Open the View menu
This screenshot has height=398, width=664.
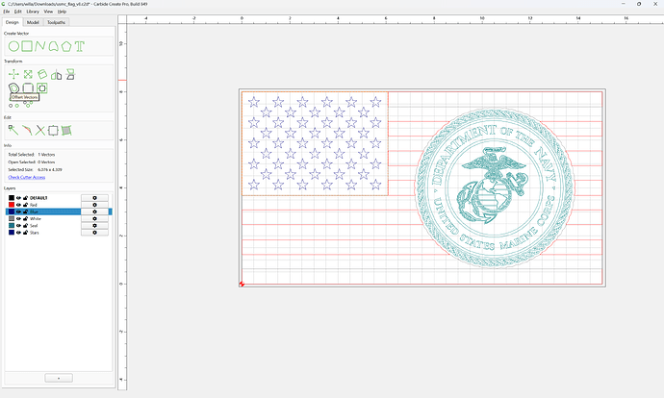(x=48, y=12)
